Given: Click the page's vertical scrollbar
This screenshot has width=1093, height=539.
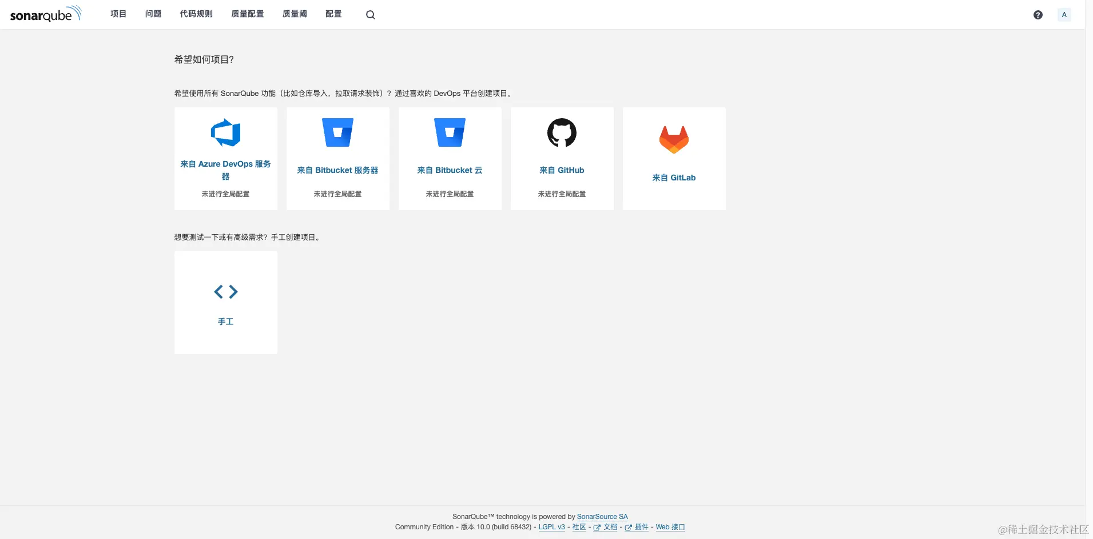Looking at the screenshot, I should pos(1089,269).
